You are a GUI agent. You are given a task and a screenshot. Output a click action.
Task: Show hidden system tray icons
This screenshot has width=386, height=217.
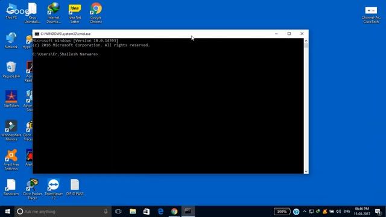305,212
